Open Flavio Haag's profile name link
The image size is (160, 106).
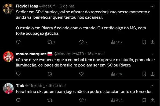click(x=27, y=6)
